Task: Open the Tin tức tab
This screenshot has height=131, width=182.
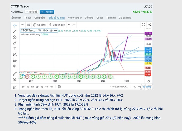Action: tap(28, 18)
